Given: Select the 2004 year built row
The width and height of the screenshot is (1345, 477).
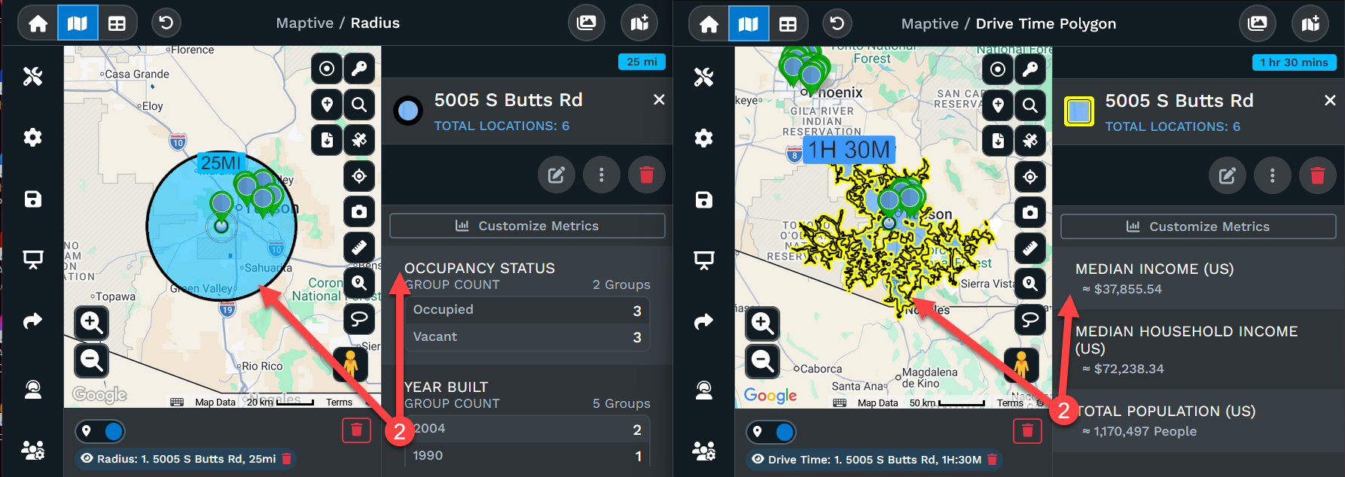Looking at the screenshot, I should (527, 429).
